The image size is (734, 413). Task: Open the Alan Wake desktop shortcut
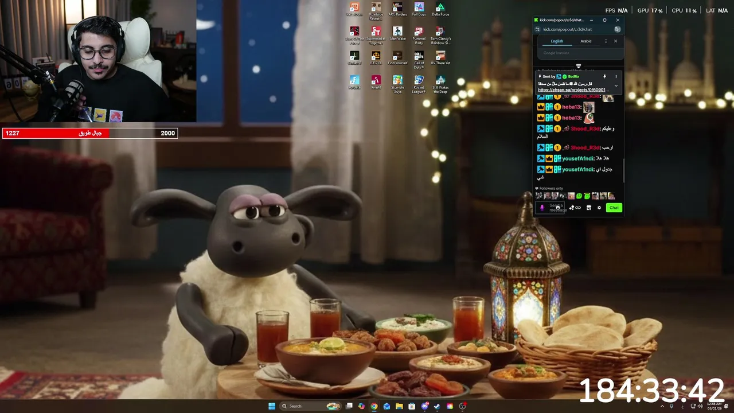coord(397,34)
